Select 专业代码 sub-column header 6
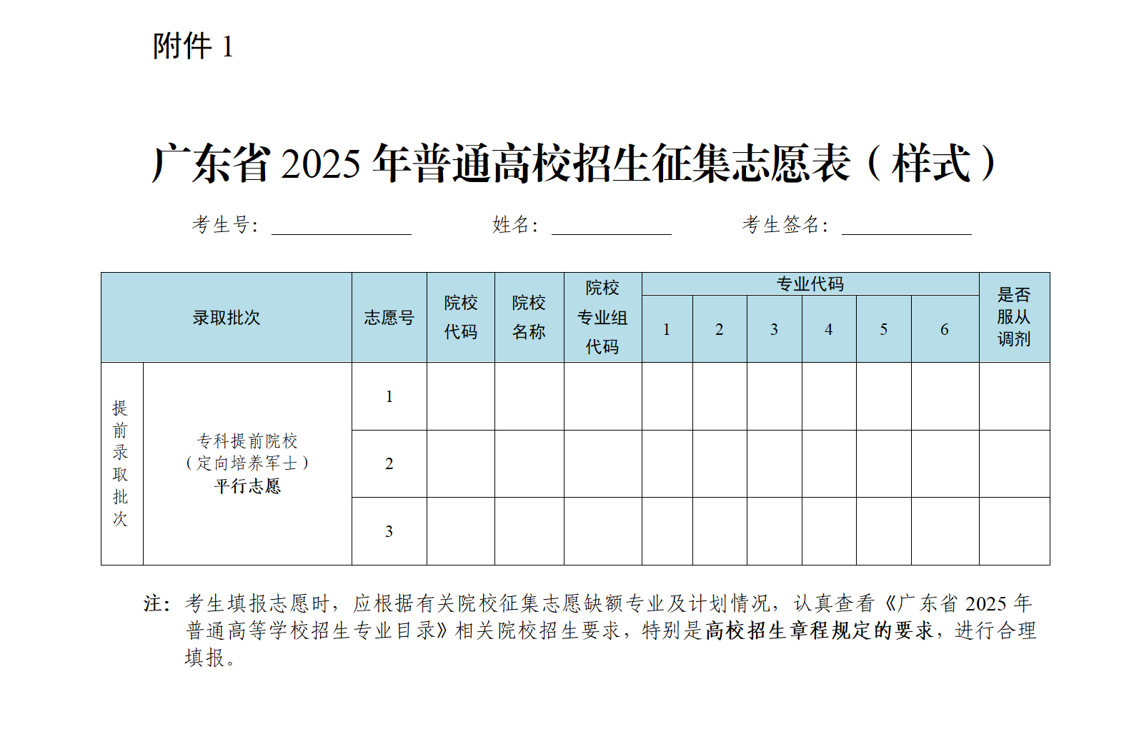This screenshot has width=1129, height=734. [x=944, y=329]
